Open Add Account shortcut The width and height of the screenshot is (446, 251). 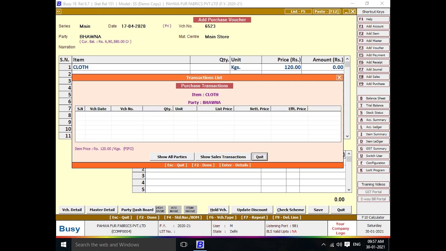374,26
